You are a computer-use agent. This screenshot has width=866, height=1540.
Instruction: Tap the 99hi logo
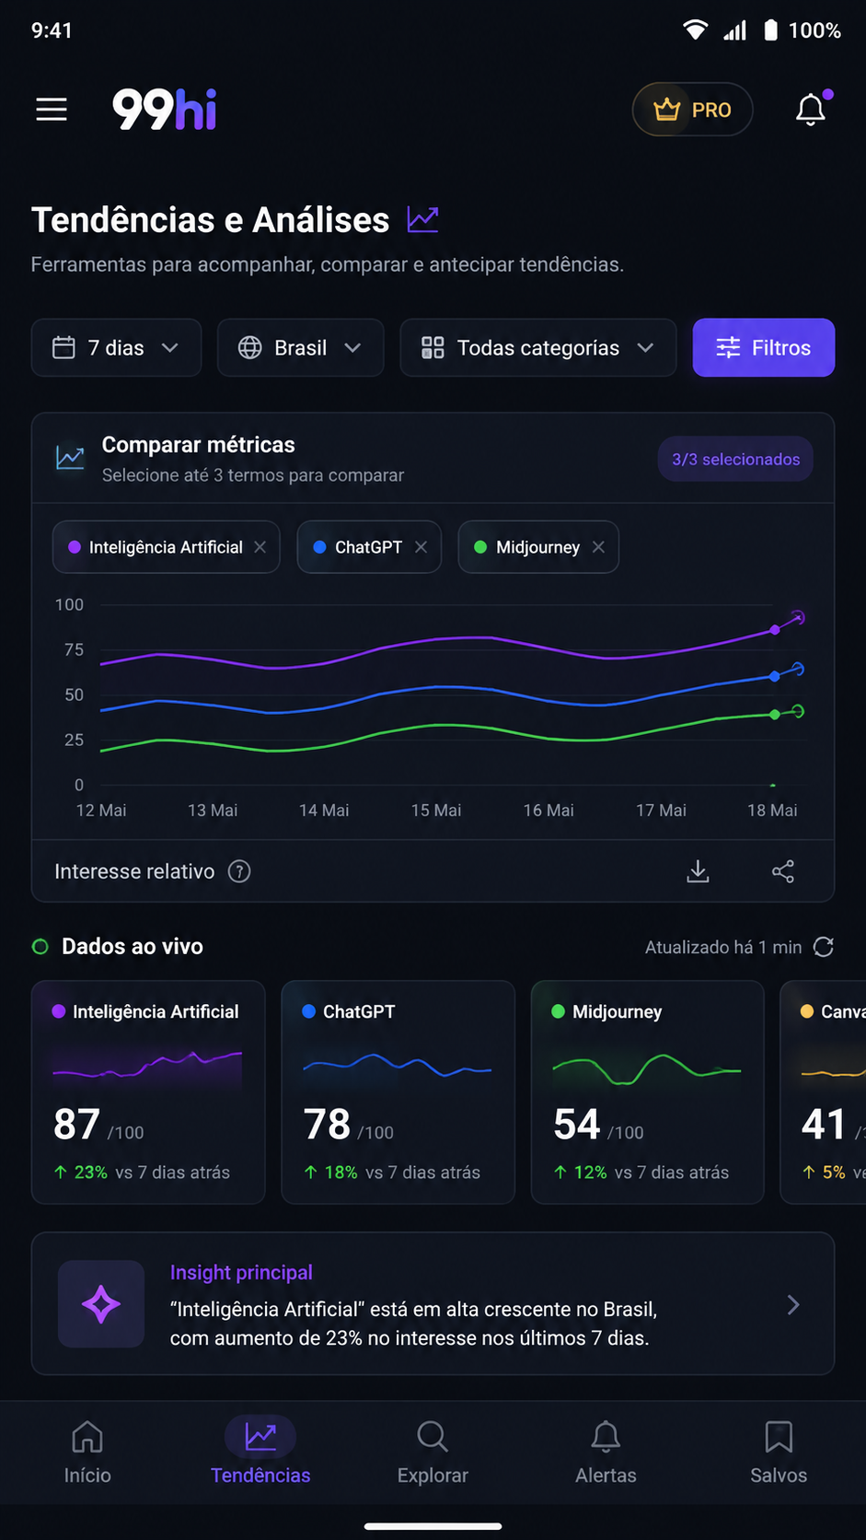coord(165,110)
